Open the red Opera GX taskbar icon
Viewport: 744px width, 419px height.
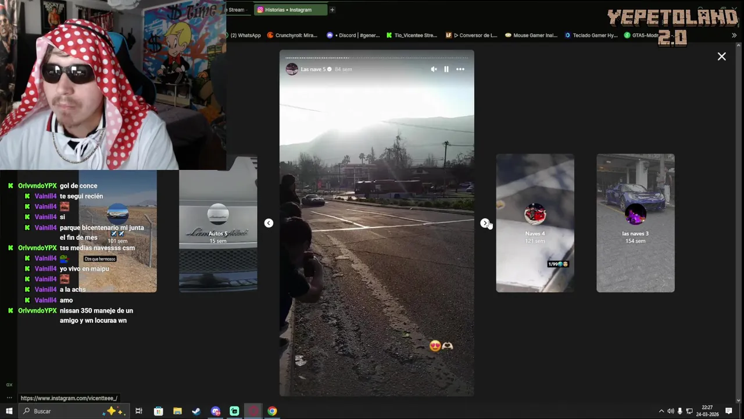point(253,411)
